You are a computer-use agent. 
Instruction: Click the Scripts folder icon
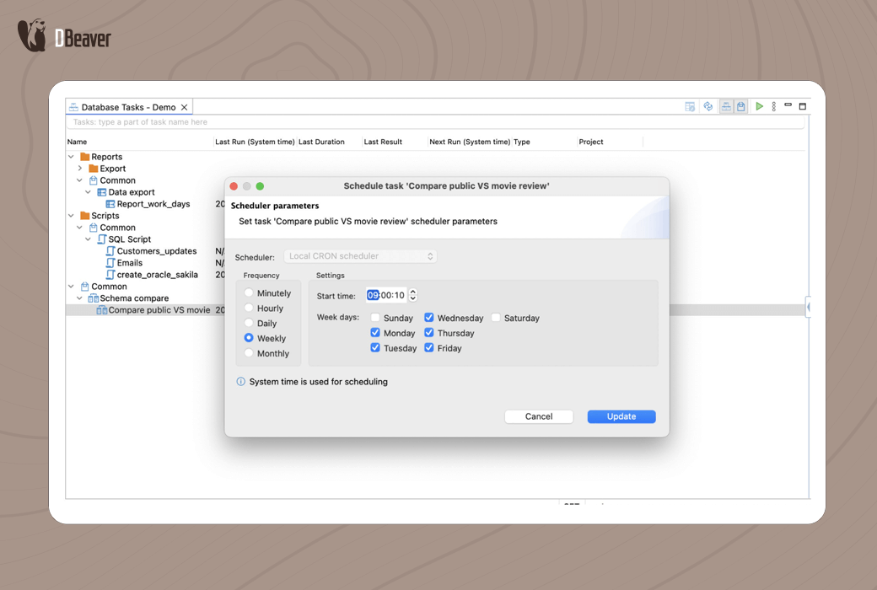85,216
